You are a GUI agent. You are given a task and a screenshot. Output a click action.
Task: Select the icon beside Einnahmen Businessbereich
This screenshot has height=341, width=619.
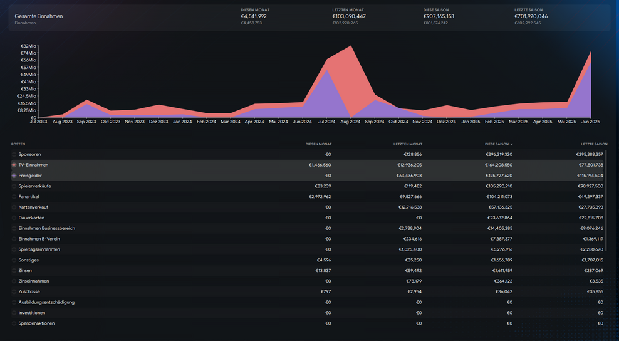[x=14, y=228]
